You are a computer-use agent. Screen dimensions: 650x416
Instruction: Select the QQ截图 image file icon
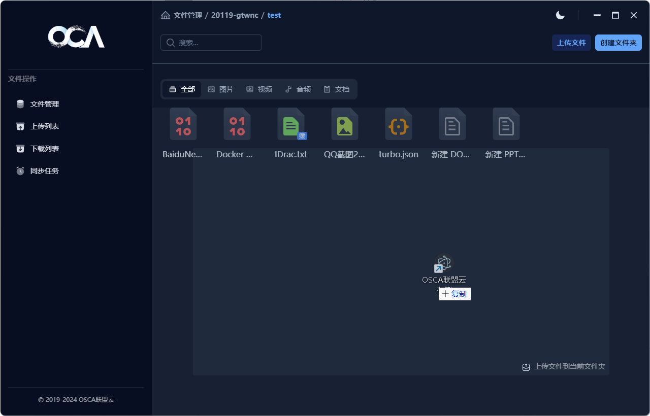344,124
